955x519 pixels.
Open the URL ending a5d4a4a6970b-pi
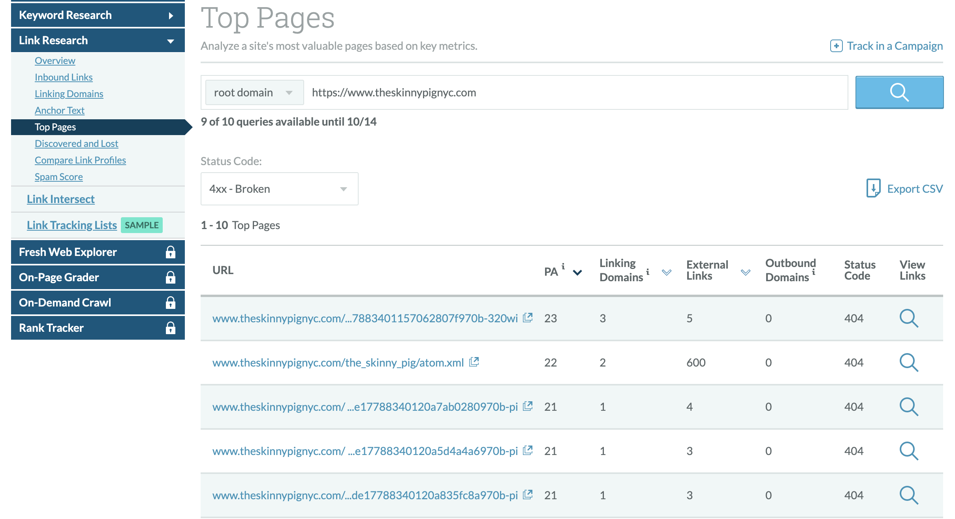coord(365,451)
